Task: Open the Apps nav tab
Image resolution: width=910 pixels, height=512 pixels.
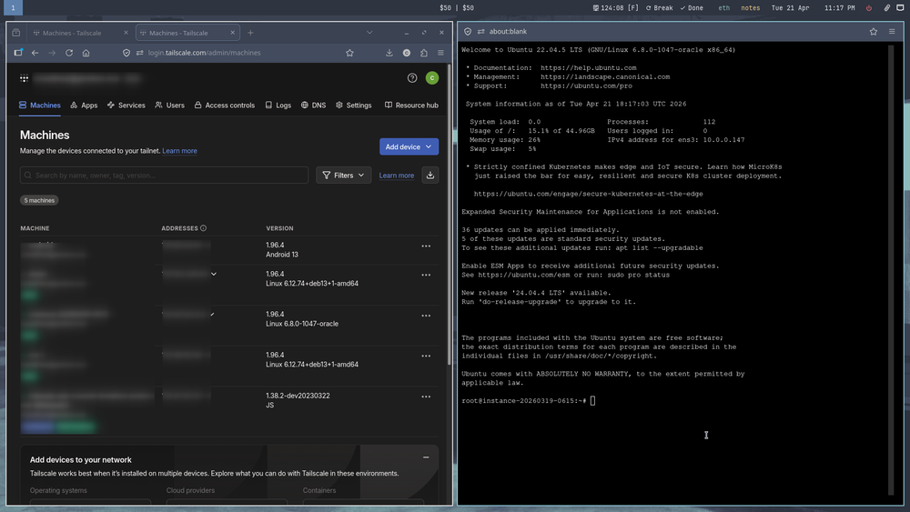Action: click(x=84, y=105)
